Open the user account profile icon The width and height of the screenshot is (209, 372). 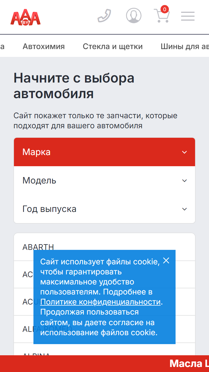(134, 16)
